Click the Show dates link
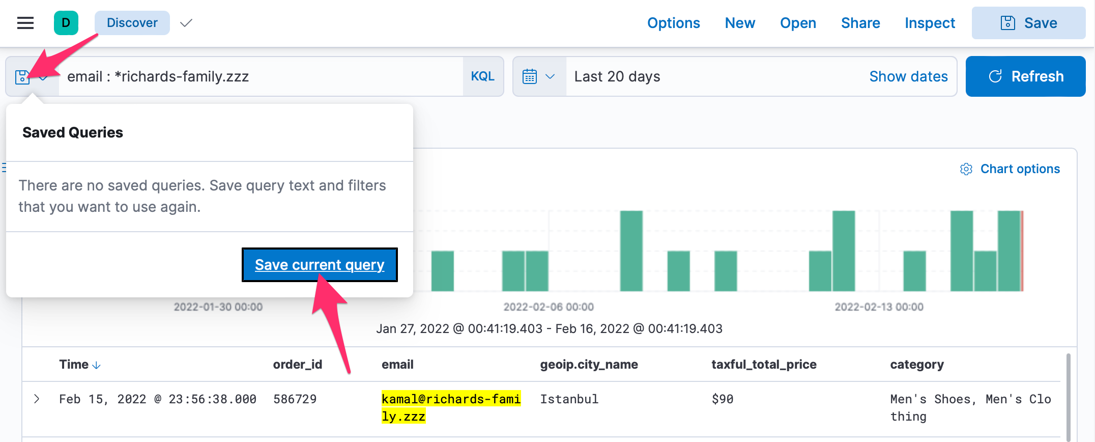 [908, 76]
